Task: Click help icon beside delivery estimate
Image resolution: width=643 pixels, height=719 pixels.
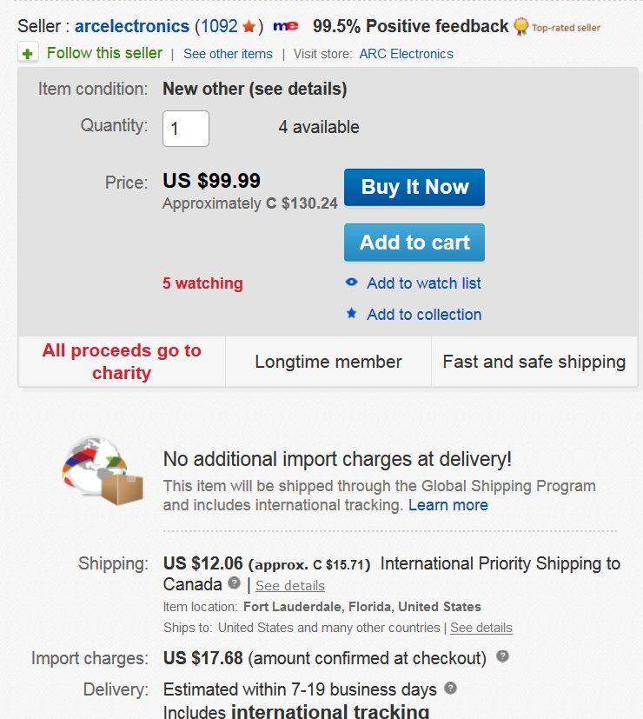Action: click(x=450, y=688)
